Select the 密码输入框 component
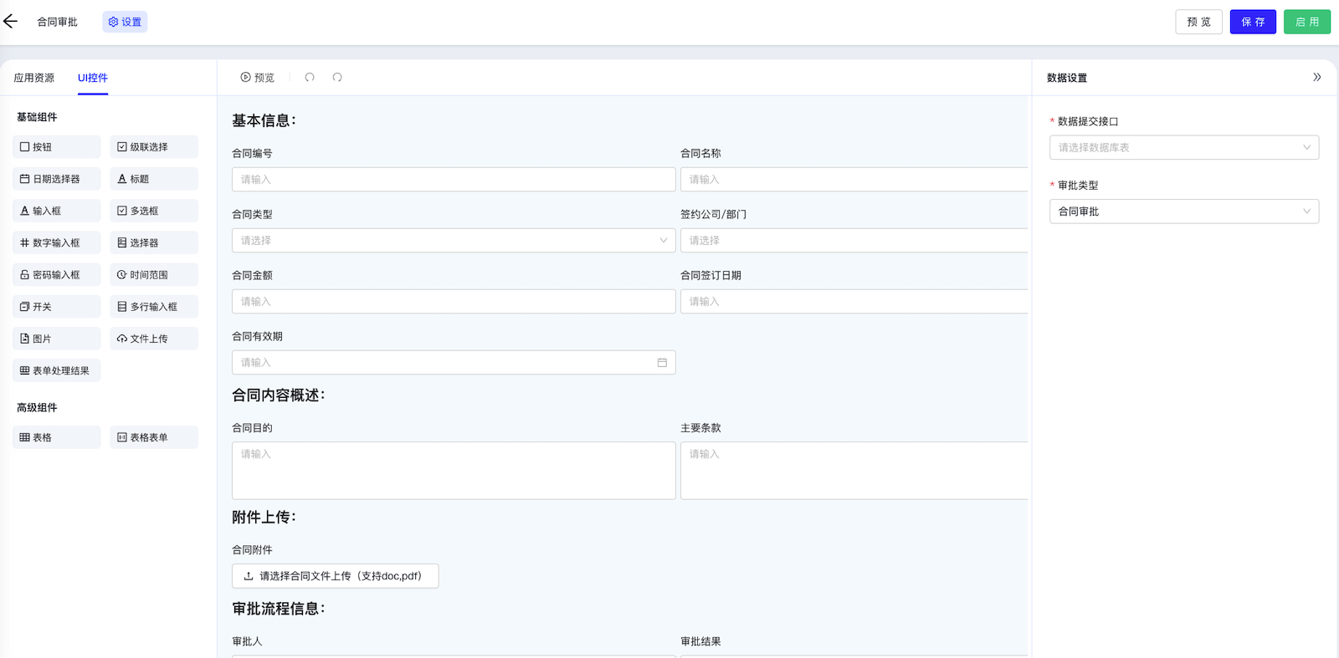The image size is (1339, 658). [x=56, y=275]
